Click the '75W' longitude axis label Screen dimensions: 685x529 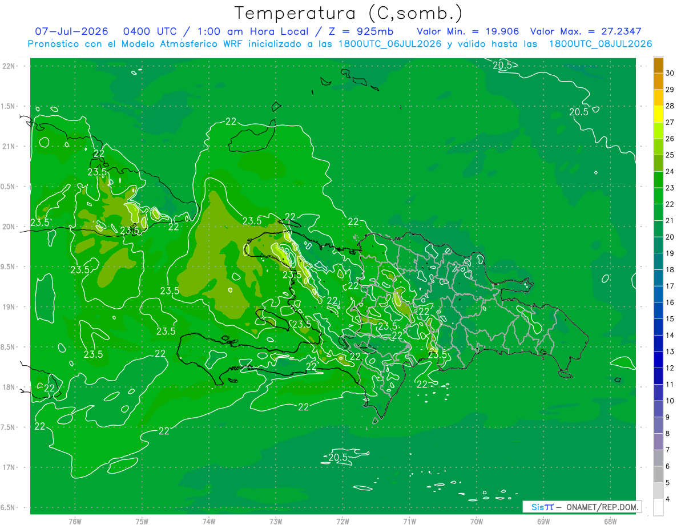(x=142, y=521)
